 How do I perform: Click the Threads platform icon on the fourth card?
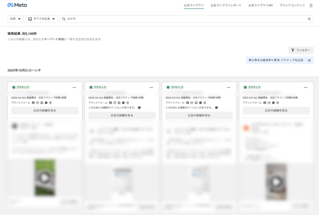tap(277, 103)
